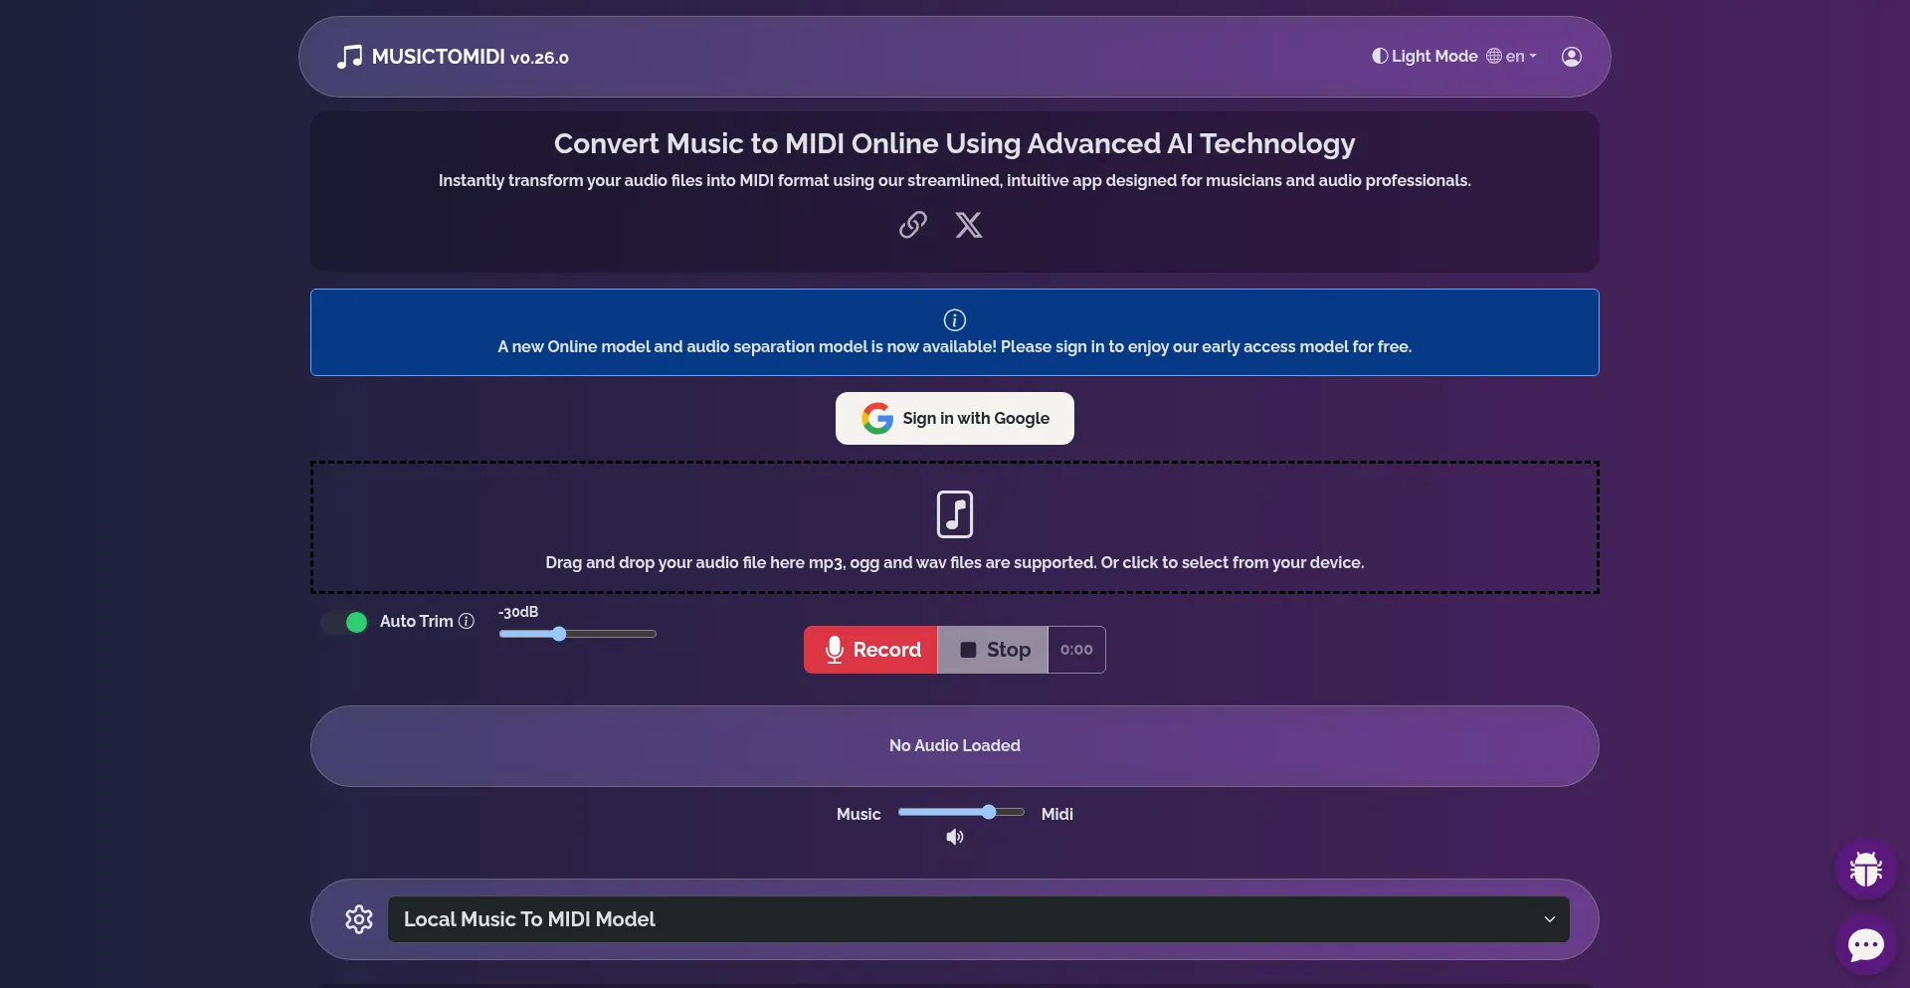The image size is (1910, 988).
Task: Open the chat bubble support button
Action: pos(1866,944)
